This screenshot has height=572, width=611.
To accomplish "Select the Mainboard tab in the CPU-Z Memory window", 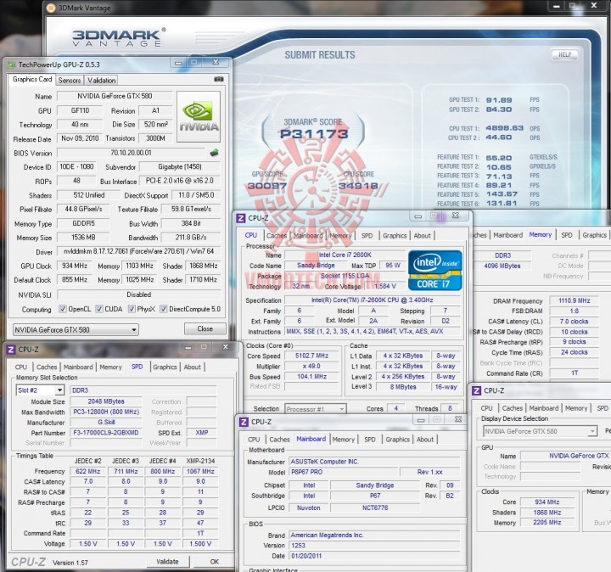I will click(507, 235).
